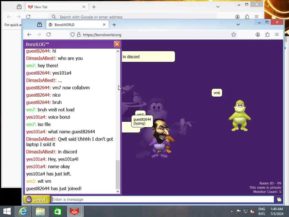This screenshot has height=217, width=289.
Task: Click reload button in background window
Action: [x=28, y=17]
